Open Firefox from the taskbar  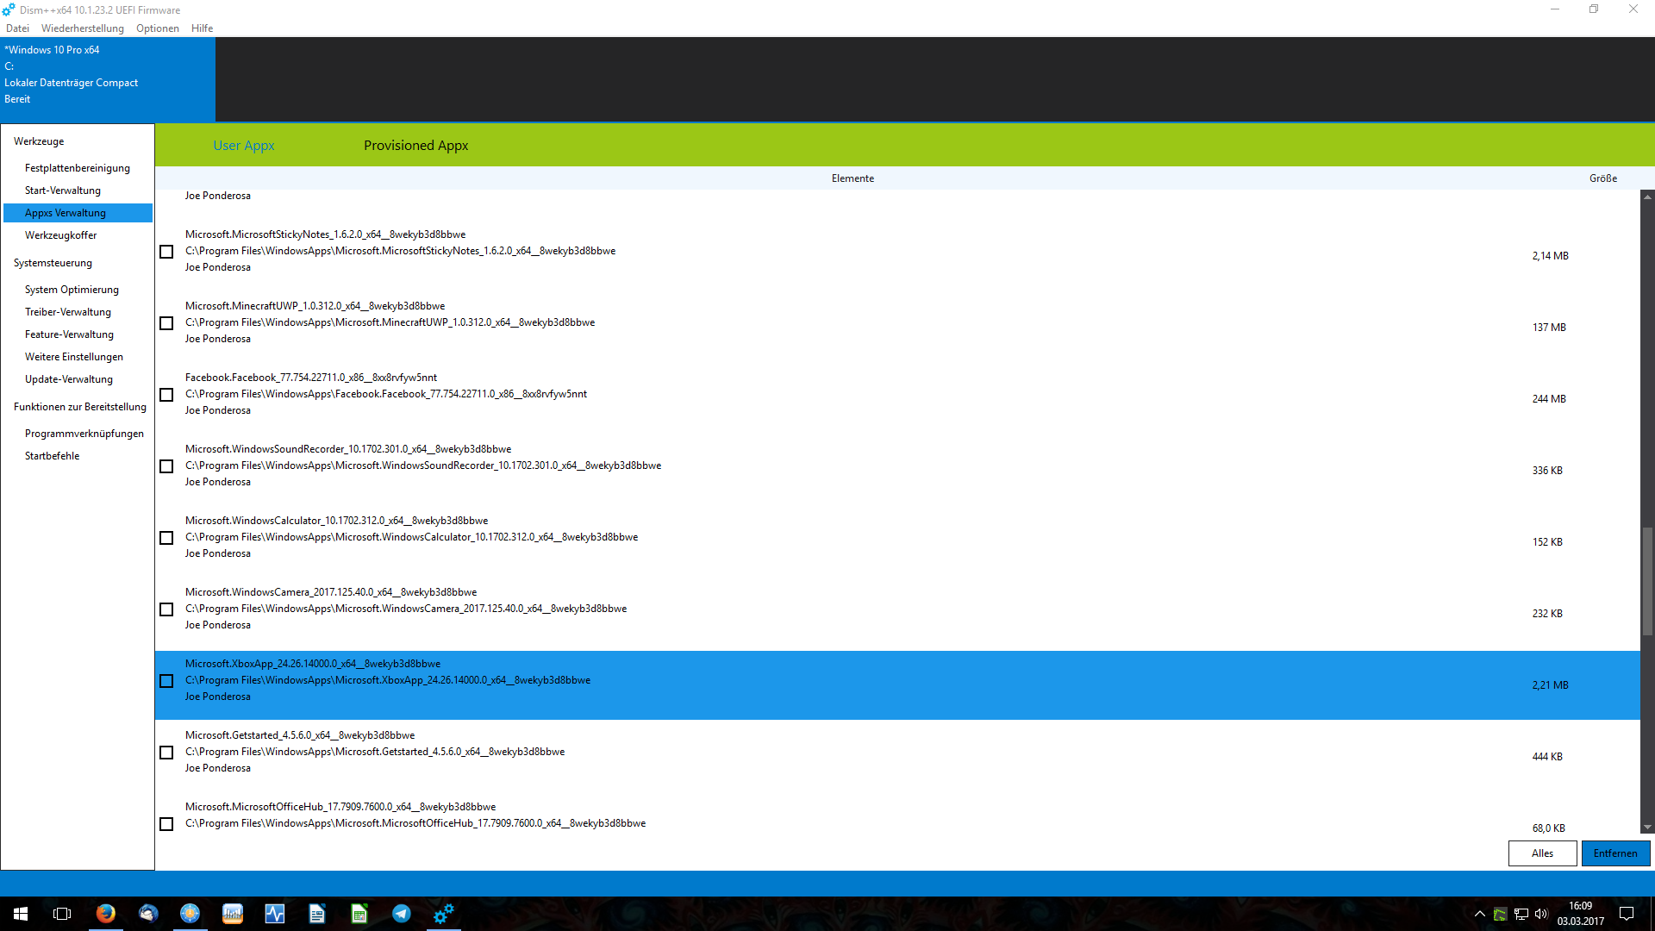tap(105, 914)
